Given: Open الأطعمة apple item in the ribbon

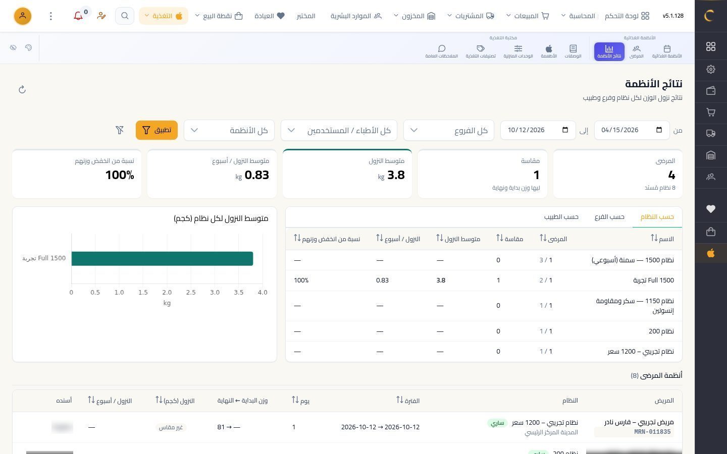Looking at the screenshot, I should (x=549, y=51).
